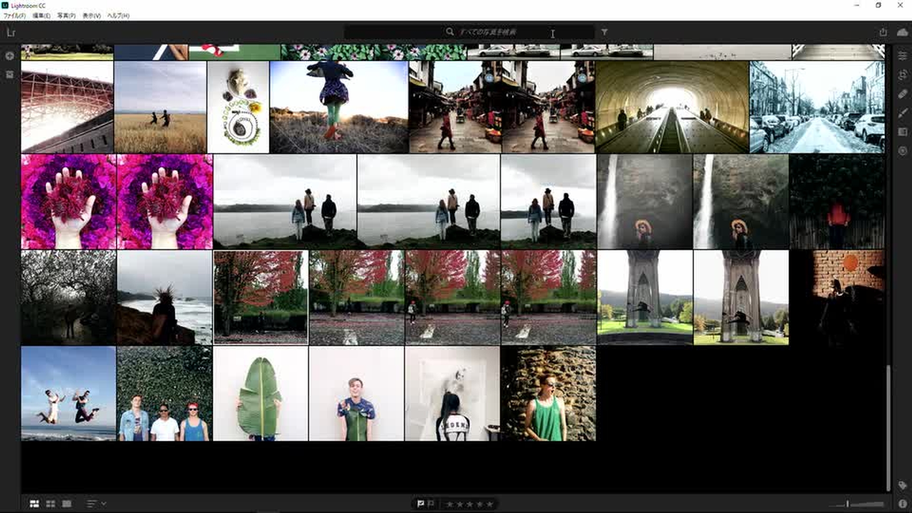This screenshot has height=513, width=912.
Task: Select the Radial Gradient tool
Action: [902, 151]
